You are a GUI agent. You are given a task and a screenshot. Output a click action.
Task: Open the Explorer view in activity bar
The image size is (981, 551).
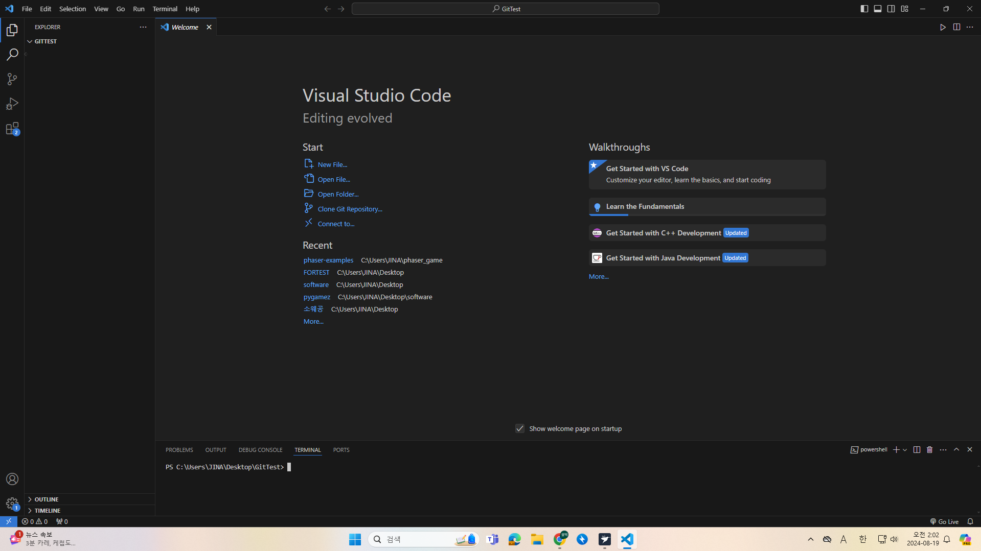coord(12,30)
